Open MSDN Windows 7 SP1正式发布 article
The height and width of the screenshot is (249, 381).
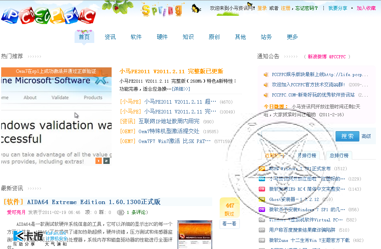pyautogui.click(x=300, y=168)
